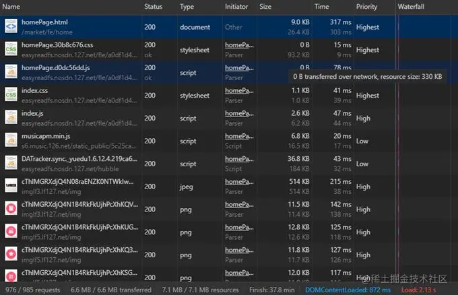The image size is (458, 295).
Task: Sort requests by the Size column header
Action: 265,7
